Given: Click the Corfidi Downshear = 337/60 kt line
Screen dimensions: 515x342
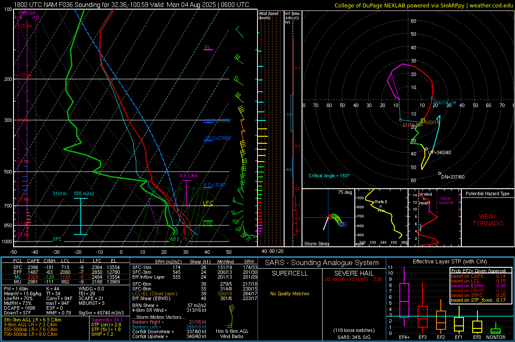Looking at the screenshot, I should point(169,332).
